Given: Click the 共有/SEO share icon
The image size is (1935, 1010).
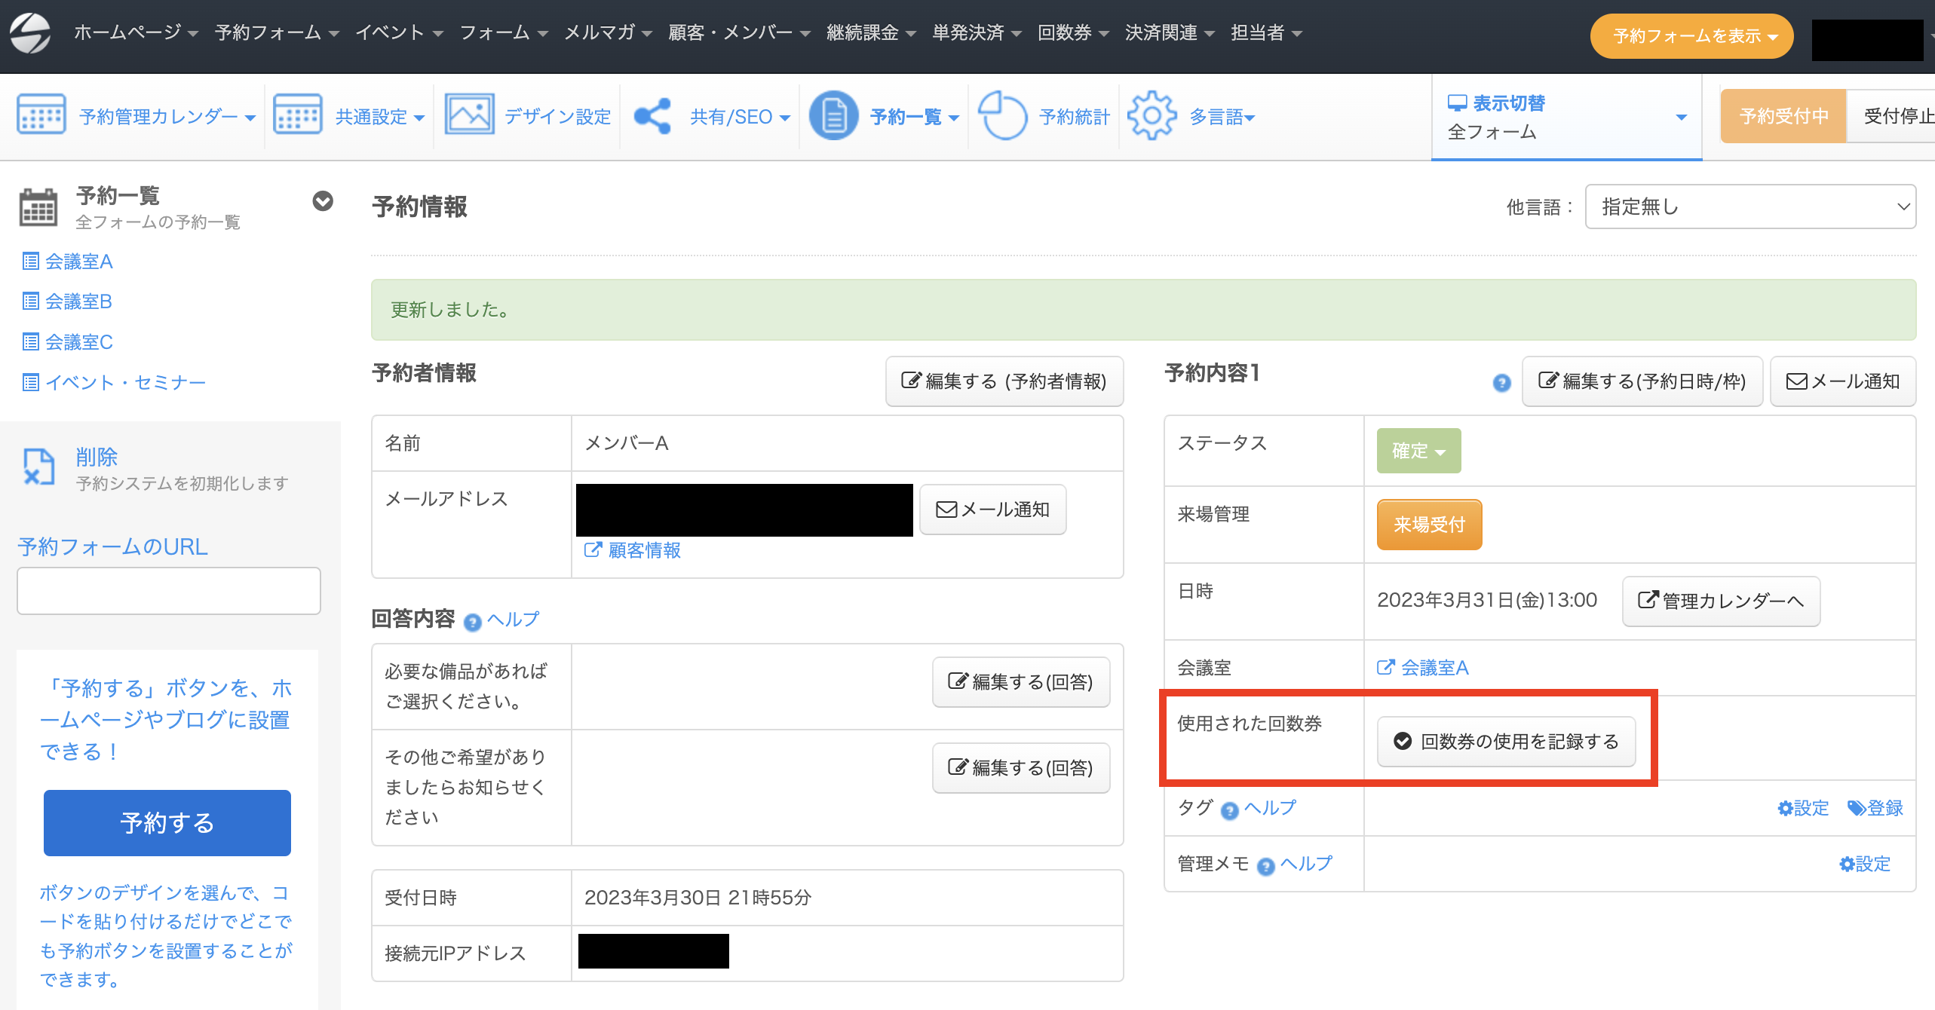Looking at the screenshot, I should (652, 116).
